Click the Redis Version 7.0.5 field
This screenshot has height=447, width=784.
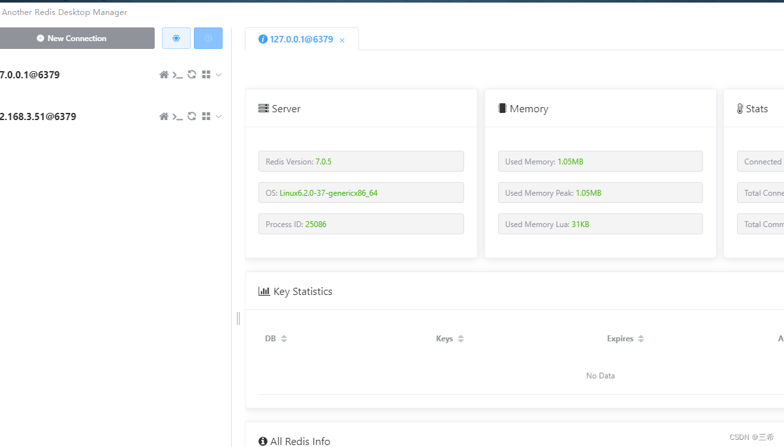pos(361,161)
